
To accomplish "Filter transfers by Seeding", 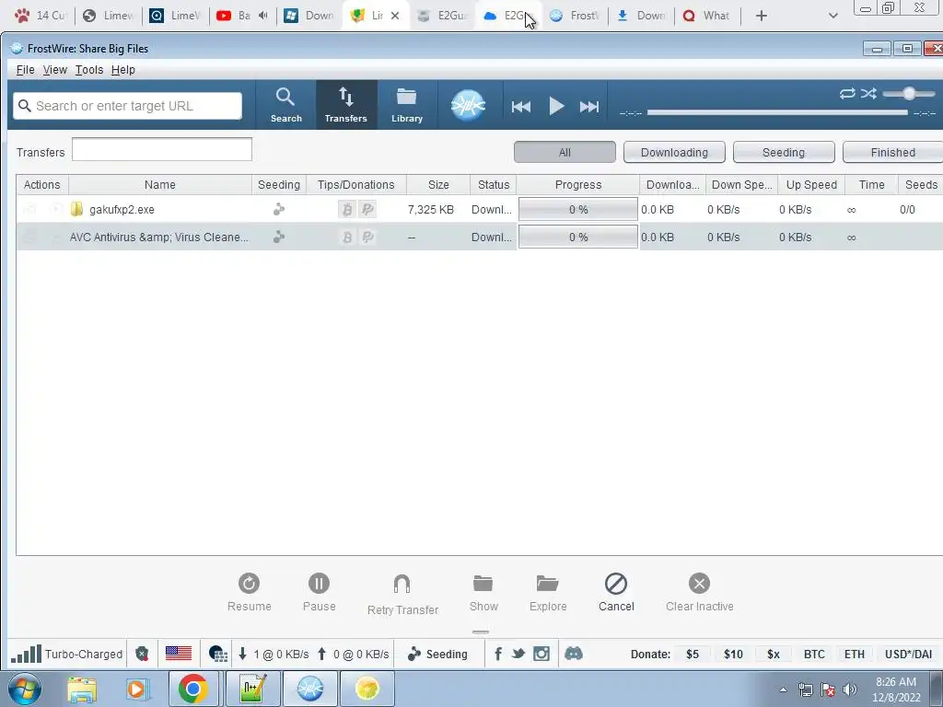I will pyautogui.click(x=784, y=152).
